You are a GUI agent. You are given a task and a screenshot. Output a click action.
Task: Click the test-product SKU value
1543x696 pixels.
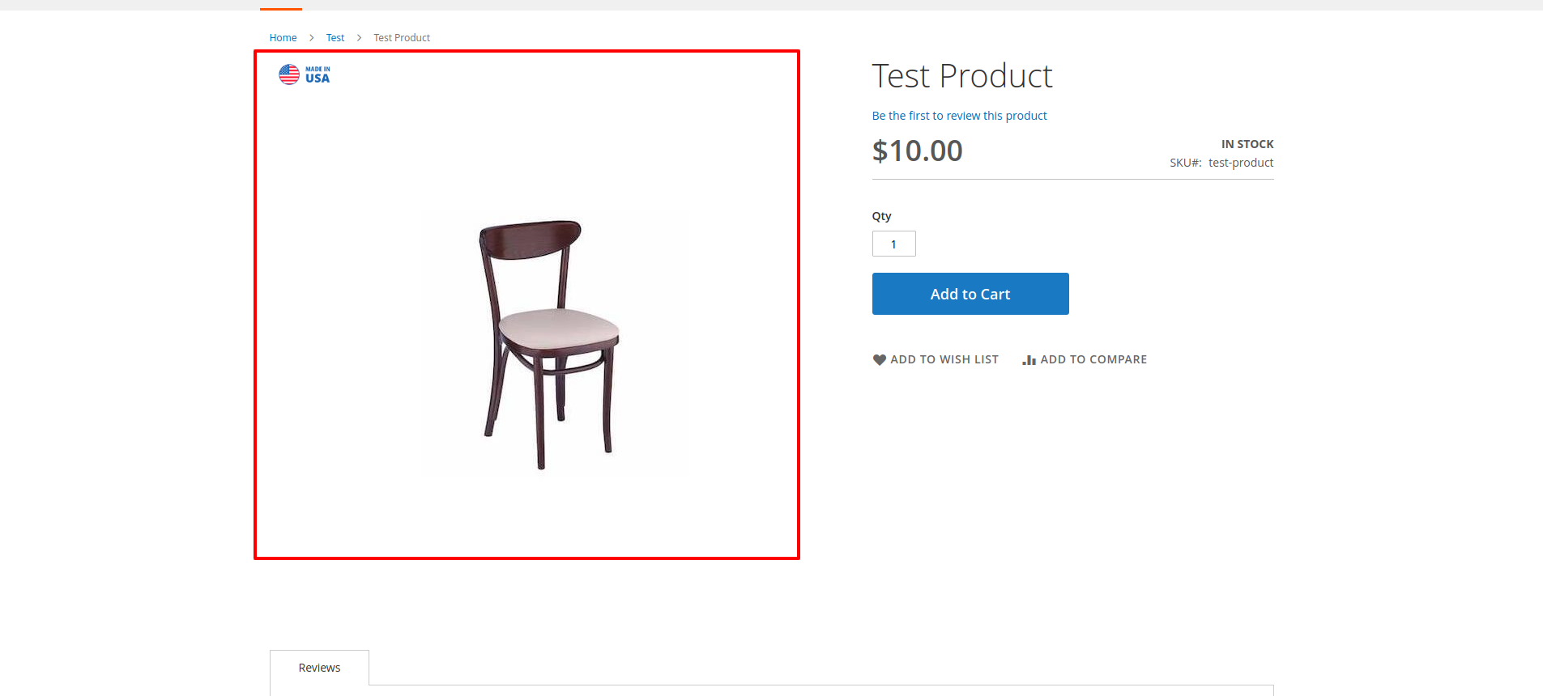[1241, 163]
